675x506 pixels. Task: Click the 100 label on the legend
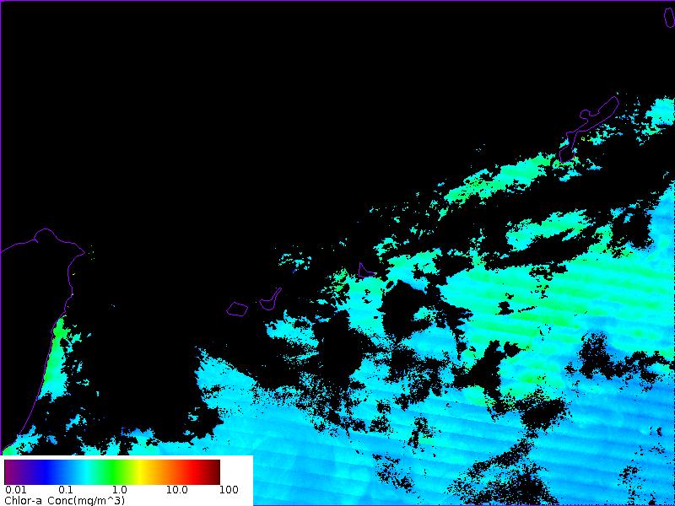tap(229, 490)
